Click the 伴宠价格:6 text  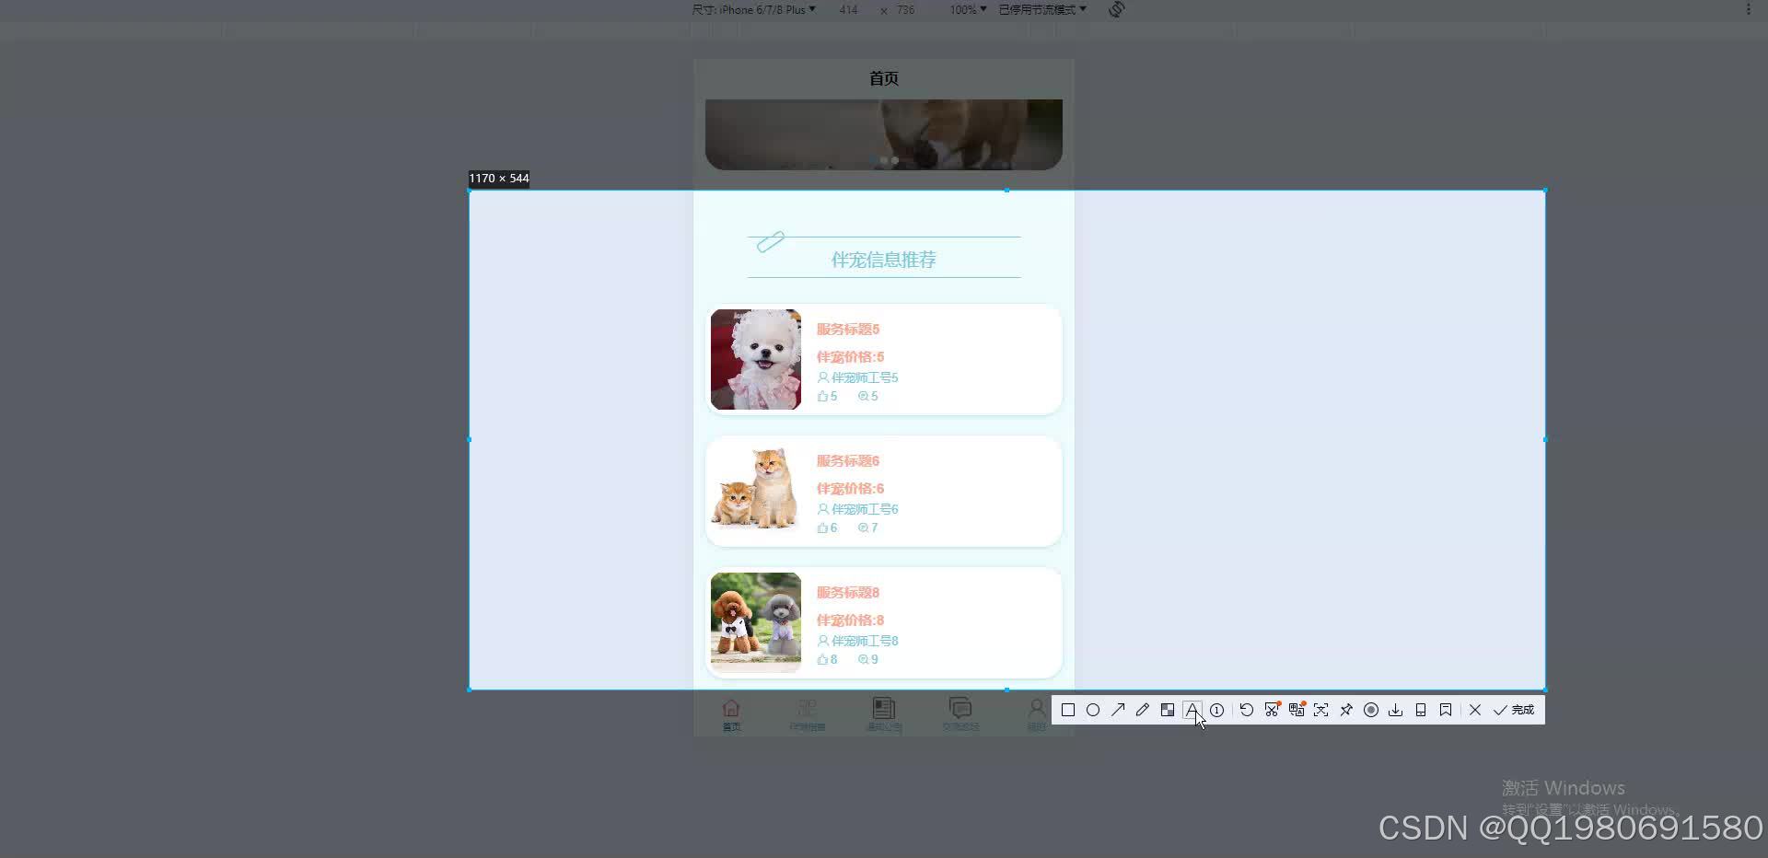850,489
